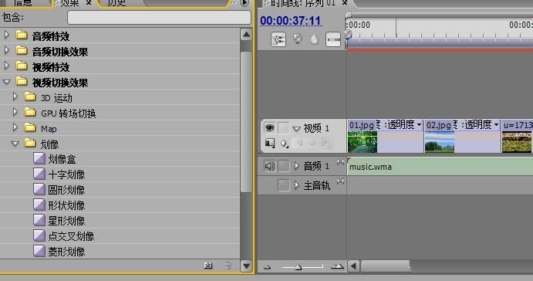Click the effects list scroll down arrow
The height and width of the screenshot is (281, 533).
coord(246,266)
